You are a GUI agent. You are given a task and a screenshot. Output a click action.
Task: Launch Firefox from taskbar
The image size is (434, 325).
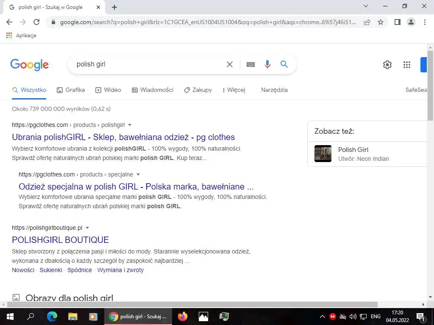click(182, 317)
